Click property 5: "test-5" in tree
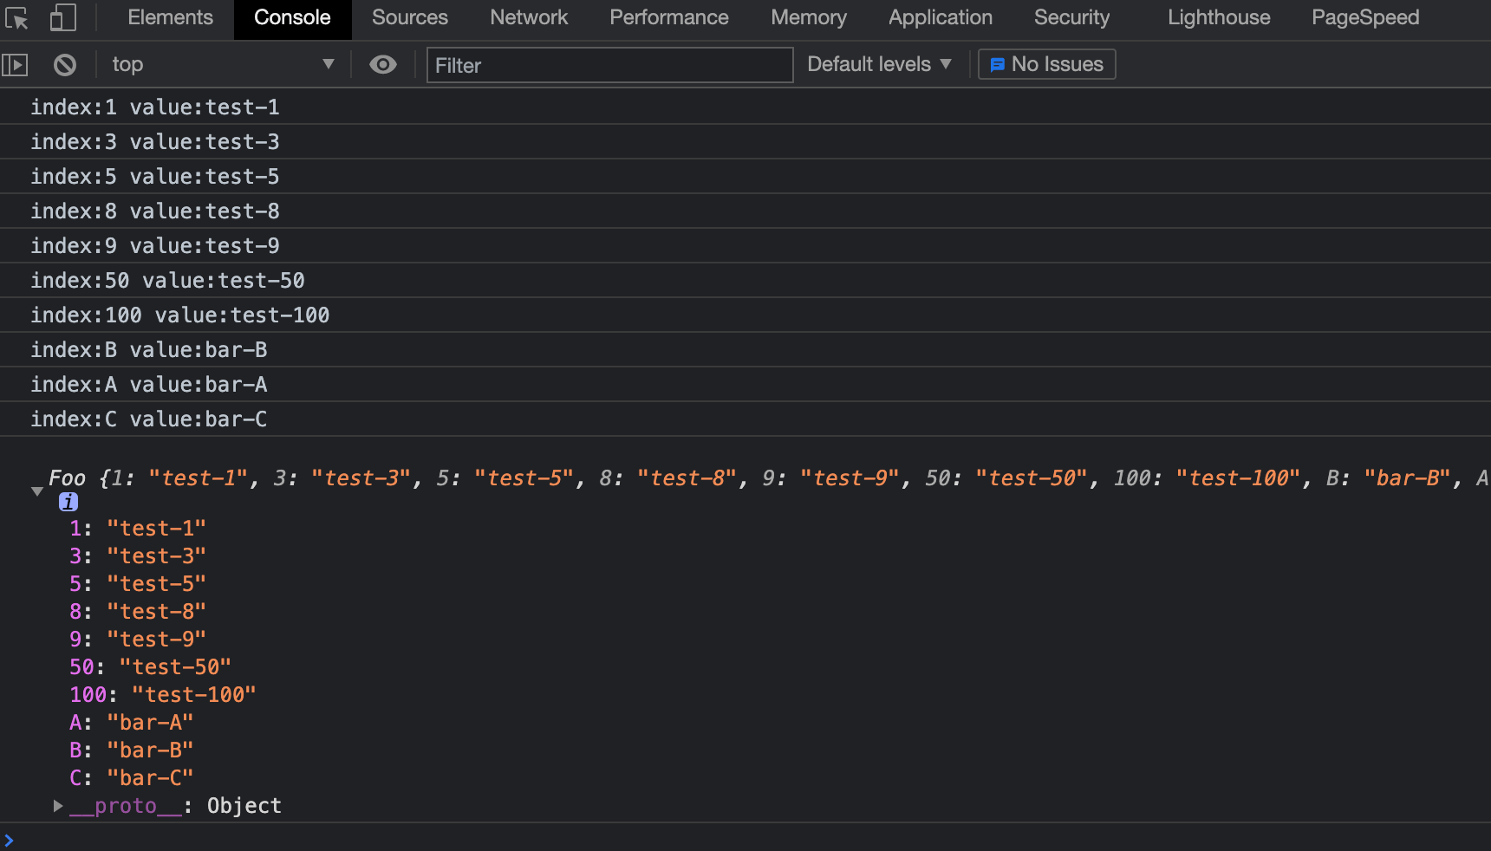1491x851 pixels. pos(138,584)
